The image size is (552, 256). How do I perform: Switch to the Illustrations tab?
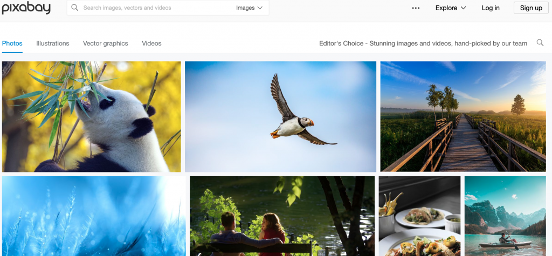(52, 43)
